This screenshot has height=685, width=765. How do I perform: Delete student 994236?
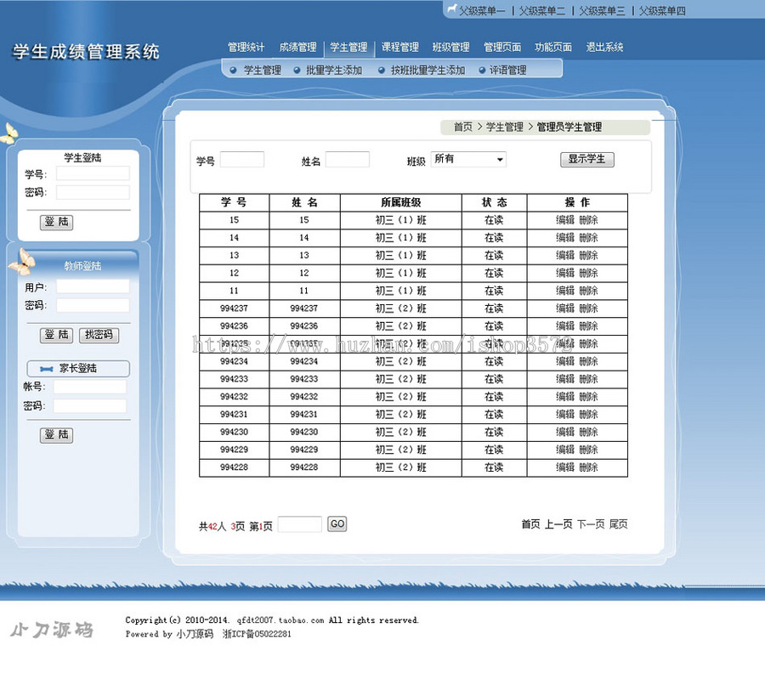588,326
